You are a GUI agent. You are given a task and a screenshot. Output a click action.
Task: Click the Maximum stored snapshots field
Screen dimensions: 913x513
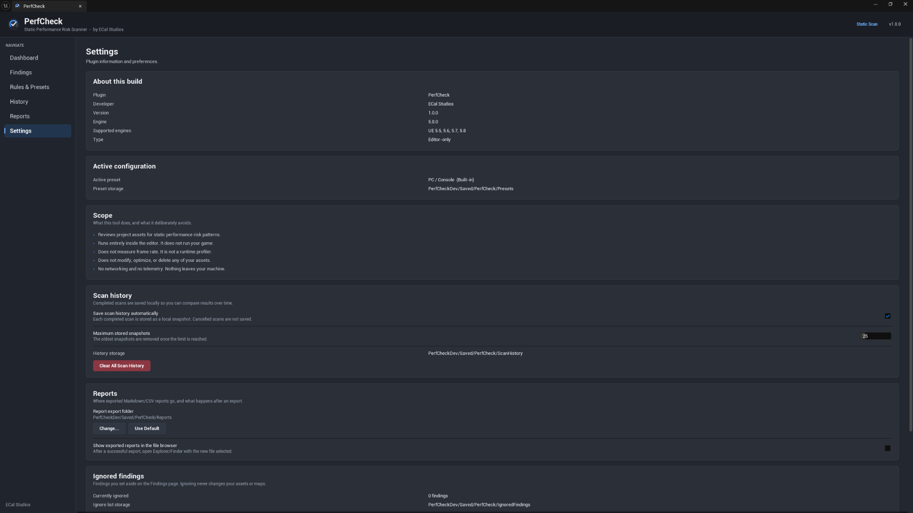[x=876, y=336]
